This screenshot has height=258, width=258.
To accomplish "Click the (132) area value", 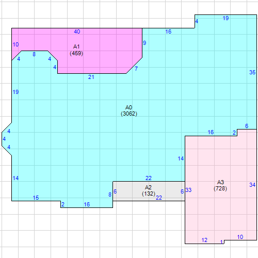I will (149, 193).
